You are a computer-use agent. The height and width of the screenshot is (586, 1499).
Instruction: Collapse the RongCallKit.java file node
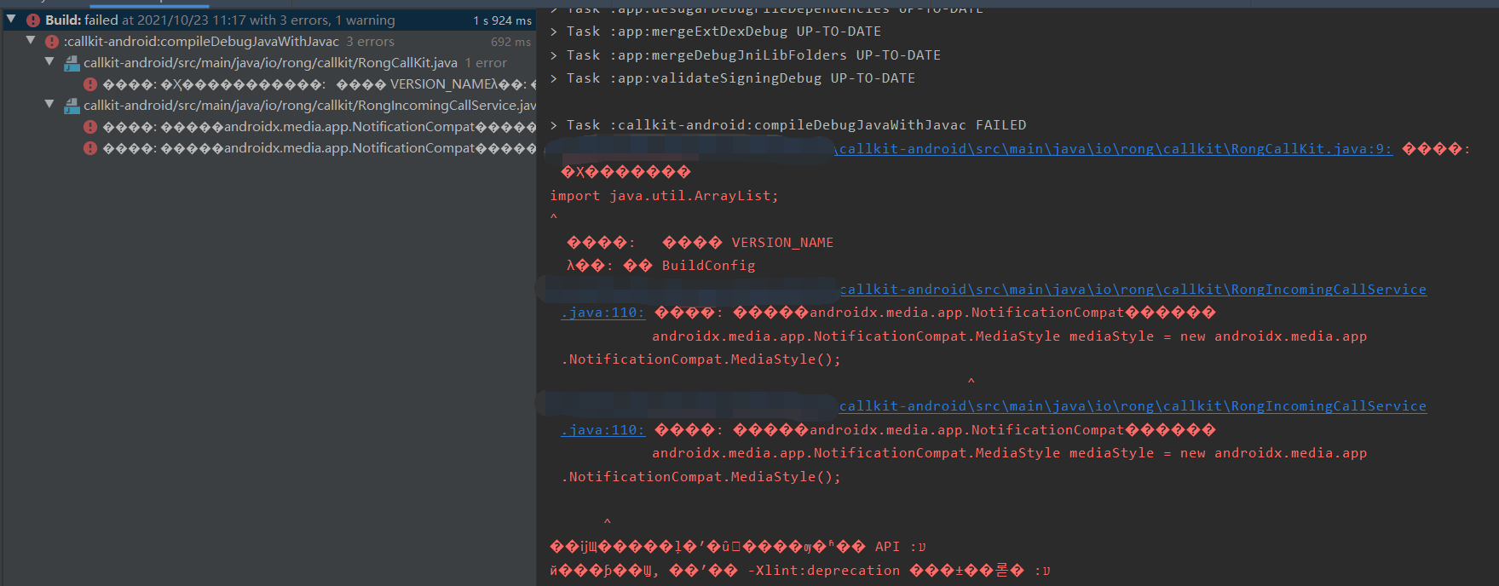pyautogui.click(x=49, y=61)
